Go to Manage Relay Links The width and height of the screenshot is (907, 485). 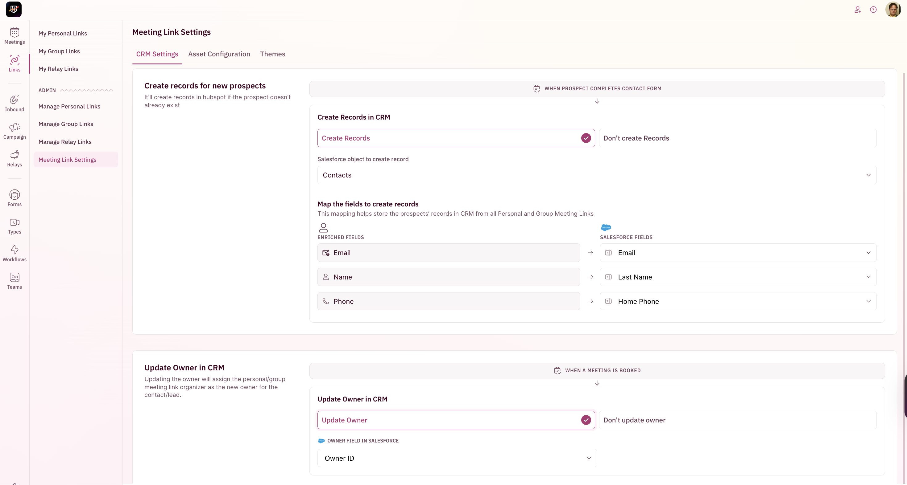tap(65, 142)
